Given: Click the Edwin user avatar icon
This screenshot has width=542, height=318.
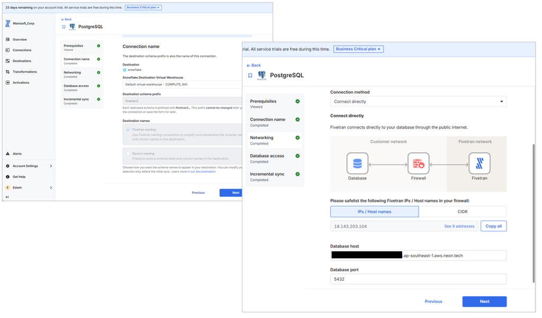Looking at the screenshot, I should [x=7, y=188].
